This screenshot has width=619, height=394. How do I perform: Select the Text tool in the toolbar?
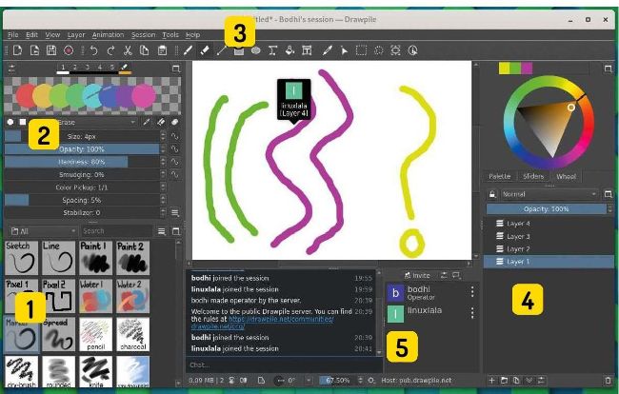click(273, 49)
